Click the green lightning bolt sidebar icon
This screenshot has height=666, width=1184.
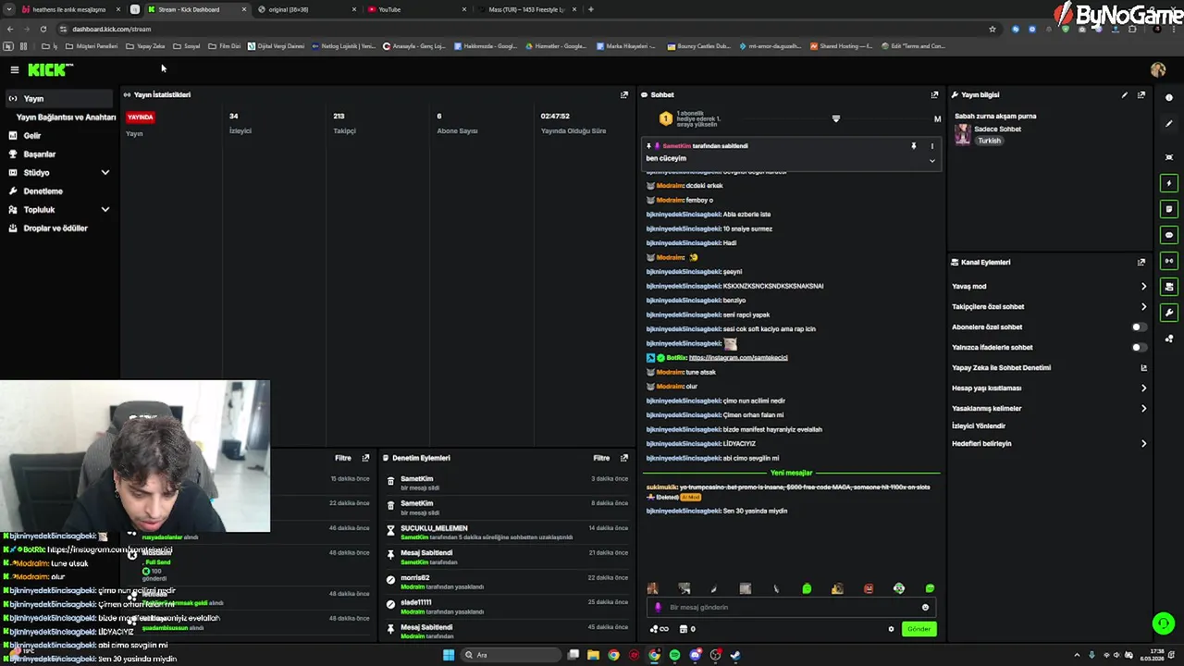[x=1169, y=183]
